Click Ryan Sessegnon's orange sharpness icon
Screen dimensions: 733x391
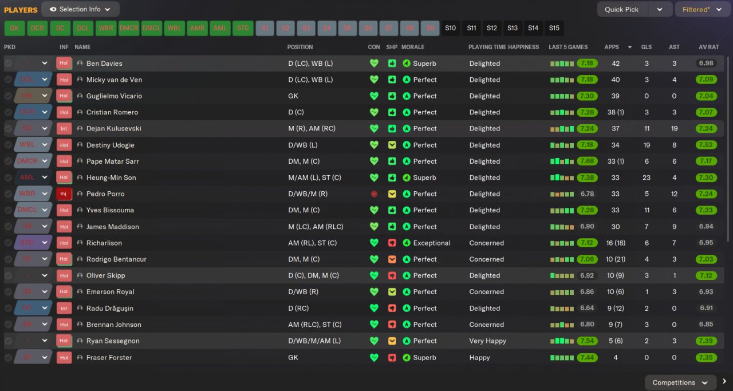(392, 341)
